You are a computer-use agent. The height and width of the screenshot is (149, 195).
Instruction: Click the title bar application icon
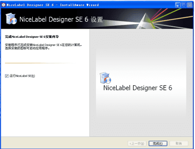[4, 5]
